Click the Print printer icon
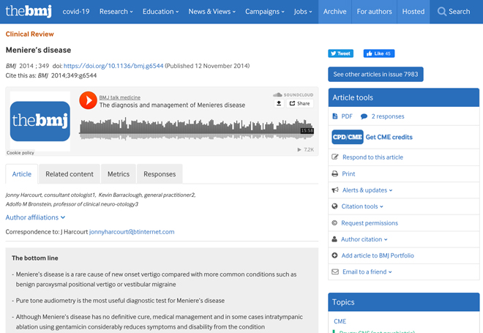Viewport: 483px width, 333px height. [335, 173]
